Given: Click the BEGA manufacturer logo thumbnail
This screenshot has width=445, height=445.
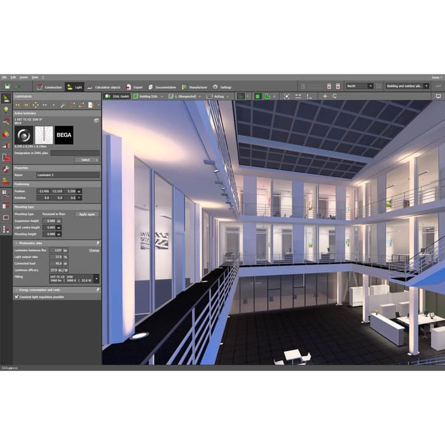Looking at the screenshot, I should (x=64, y=134).
